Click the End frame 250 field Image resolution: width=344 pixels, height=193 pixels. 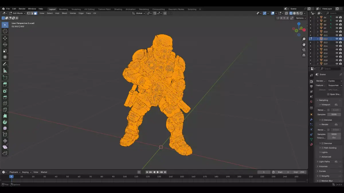point(299,172)
